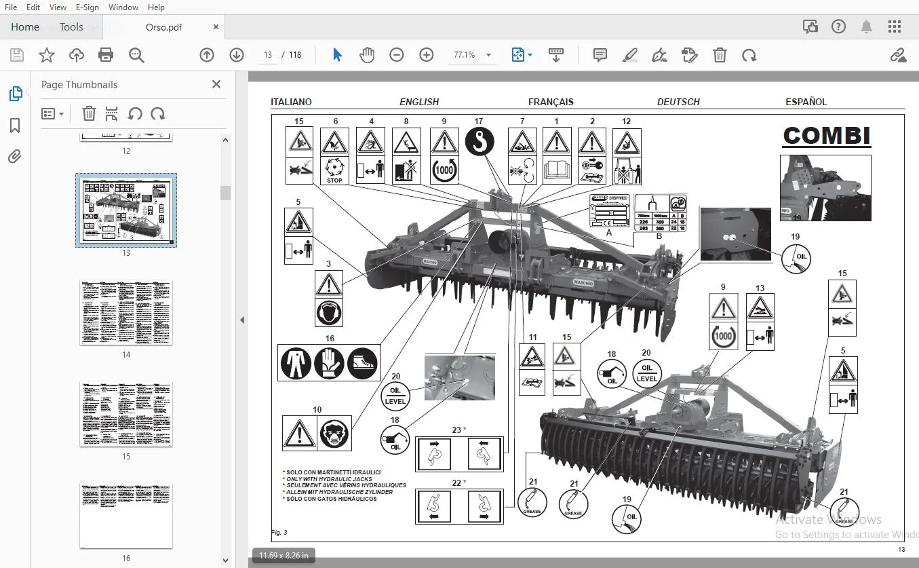Bookmark this file with star icon
This screenshot has width=919, height=568.
click(x=46, y=55)
